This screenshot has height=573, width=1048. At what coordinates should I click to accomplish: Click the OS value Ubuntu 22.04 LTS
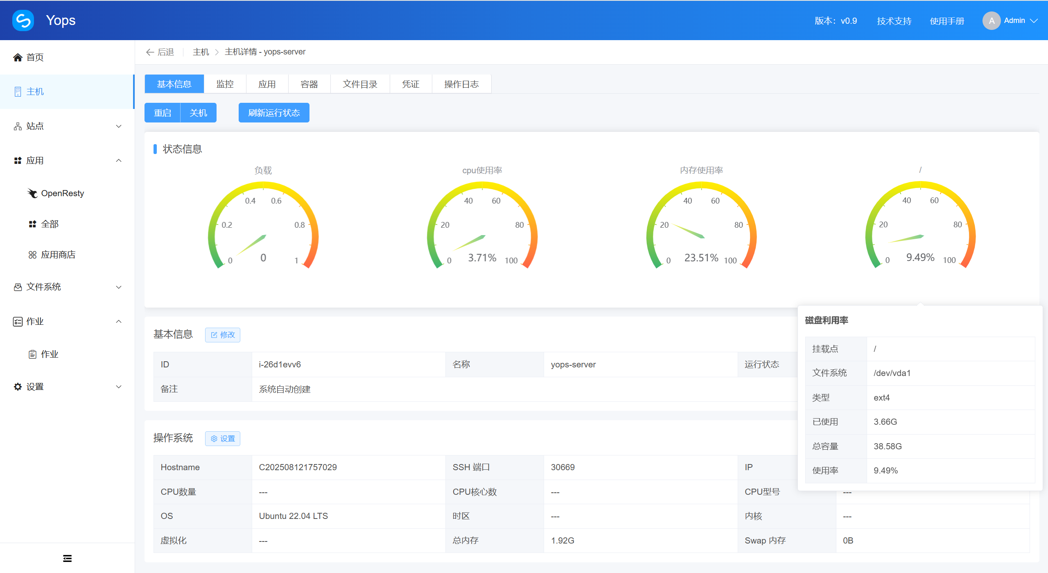pyautogui.click(x=294, y=516)
